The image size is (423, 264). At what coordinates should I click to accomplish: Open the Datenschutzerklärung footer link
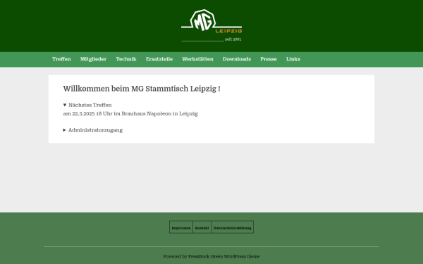click(x=232, y=228)
